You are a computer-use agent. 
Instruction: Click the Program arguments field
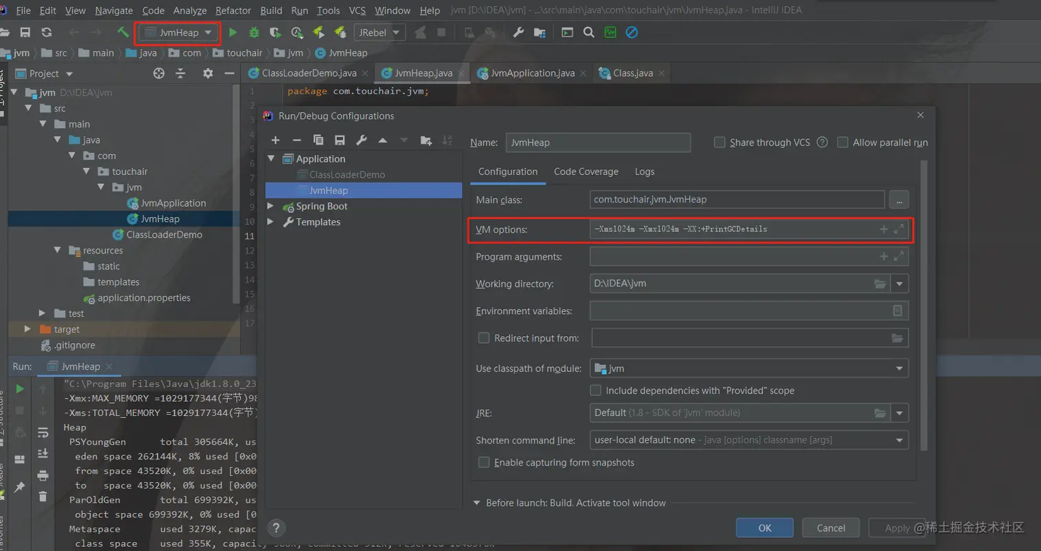click(749, 257)
